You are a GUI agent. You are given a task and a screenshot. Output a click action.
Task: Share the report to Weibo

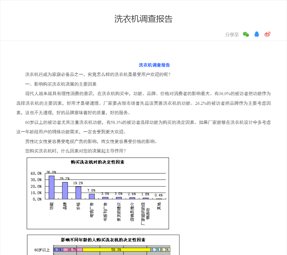[x=267, y=34]
